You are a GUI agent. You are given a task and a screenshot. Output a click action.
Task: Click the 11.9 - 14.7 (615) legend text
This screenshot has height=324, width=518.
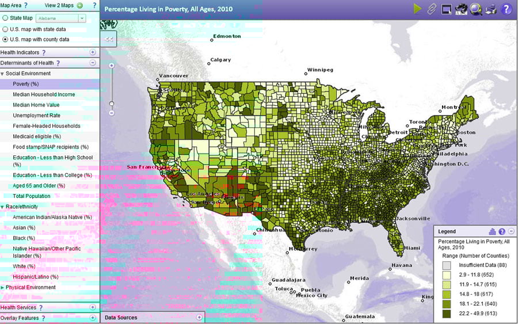(x=478, y=284)
